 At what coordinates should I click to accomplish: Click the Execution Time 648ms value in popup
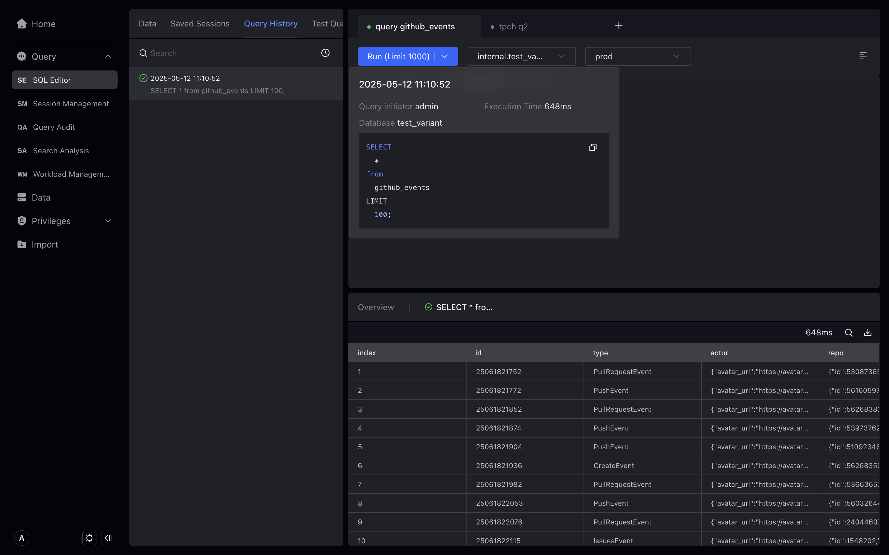(x=557, y=106)
